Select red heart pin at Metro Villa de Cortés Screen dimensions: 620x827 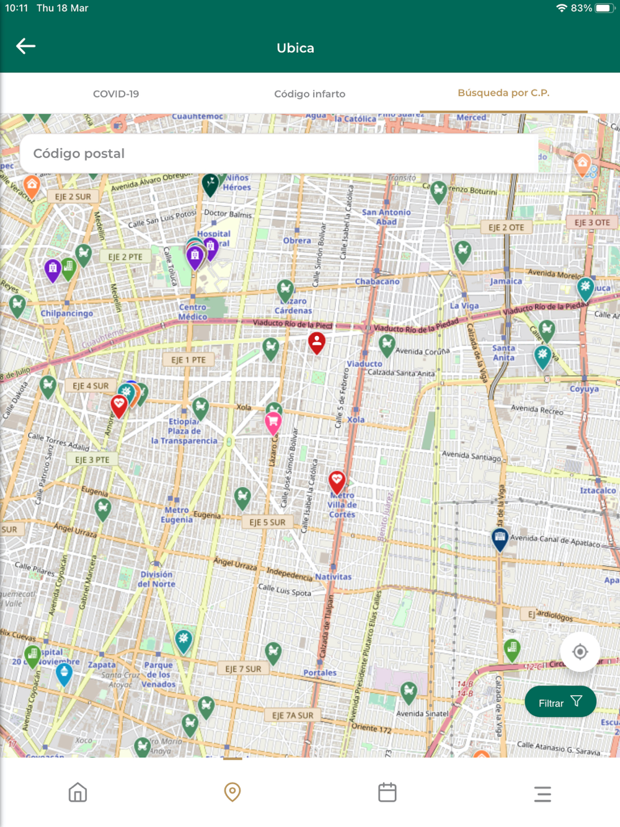pyautogui.click(x=337, y=482)
